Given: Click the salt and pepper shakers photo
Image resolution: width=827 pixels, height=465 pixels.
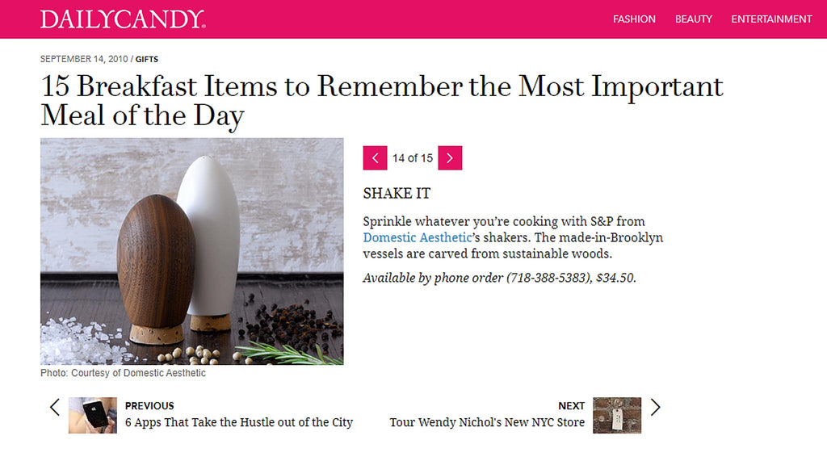Looking at the screenshot, I should pos(192,251).
